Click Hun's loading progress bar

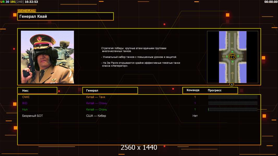click(x=233, y=109)
